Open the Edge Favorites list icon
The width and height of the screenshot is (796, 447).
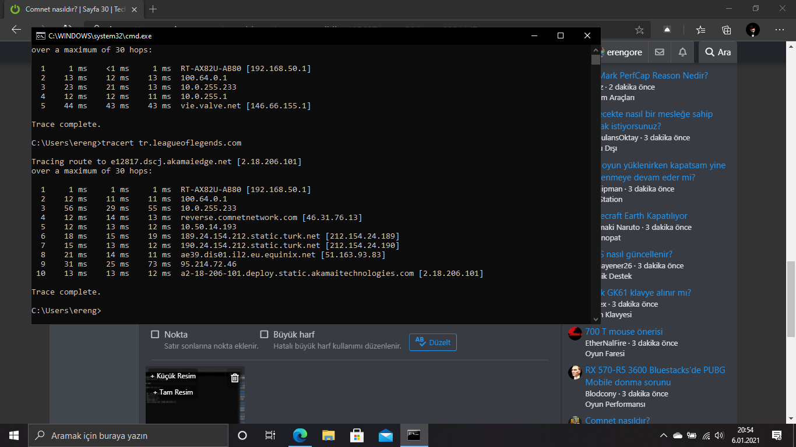[x=700, y=30]
